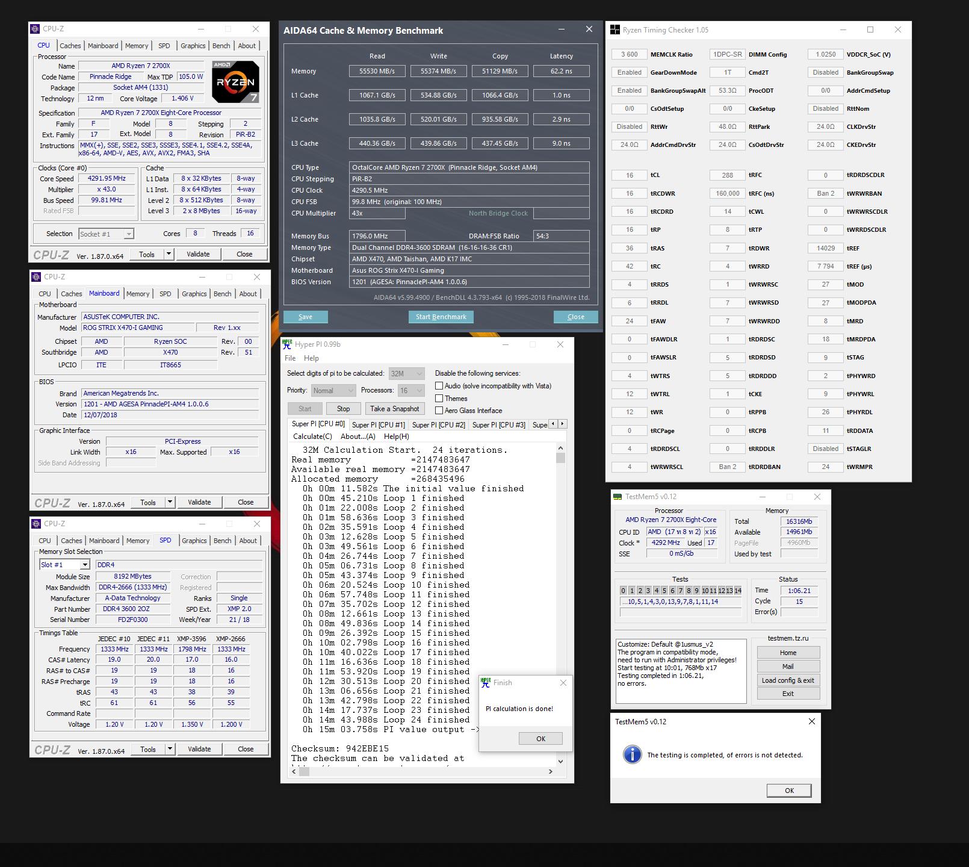Viewport: 969px width, 867px height.
Task: Toggle Audio service checkbox in Hyper PI
Action: pyautogui.click(x=439, y=386)
